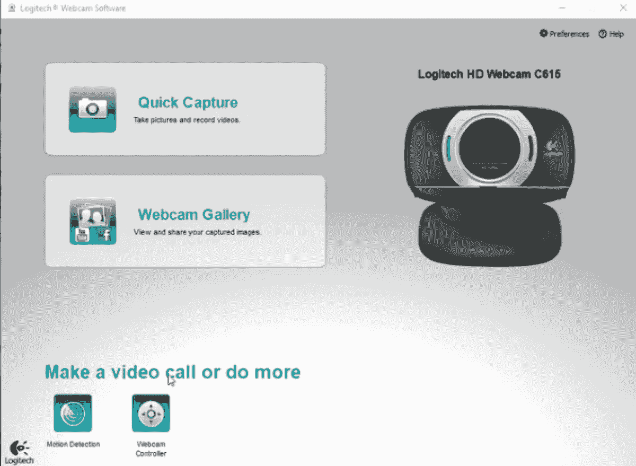Viewport: 636px width, 466px height.
Task: Click 'View and share your captured images' text
Action: click(x=197, y=232)
